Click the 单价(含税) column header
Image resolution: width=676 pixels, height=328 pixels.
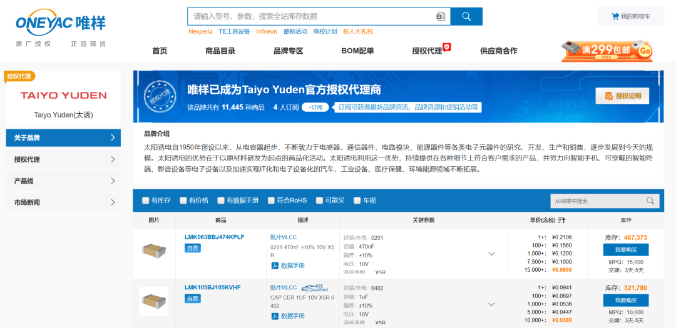coord(542,220)
